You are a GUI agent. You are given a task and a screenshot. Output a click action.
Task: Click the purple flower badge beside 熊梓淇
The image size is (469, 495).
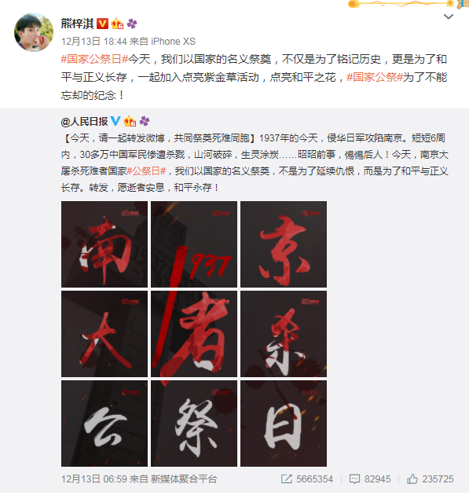(x=132, y=24)
